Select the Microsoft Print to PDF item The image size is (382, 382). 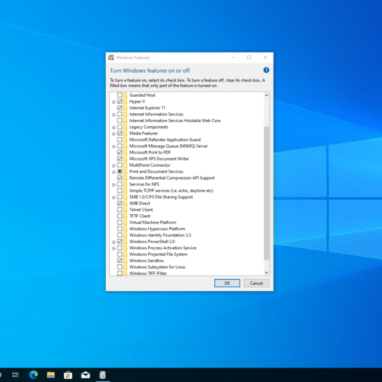150,152
